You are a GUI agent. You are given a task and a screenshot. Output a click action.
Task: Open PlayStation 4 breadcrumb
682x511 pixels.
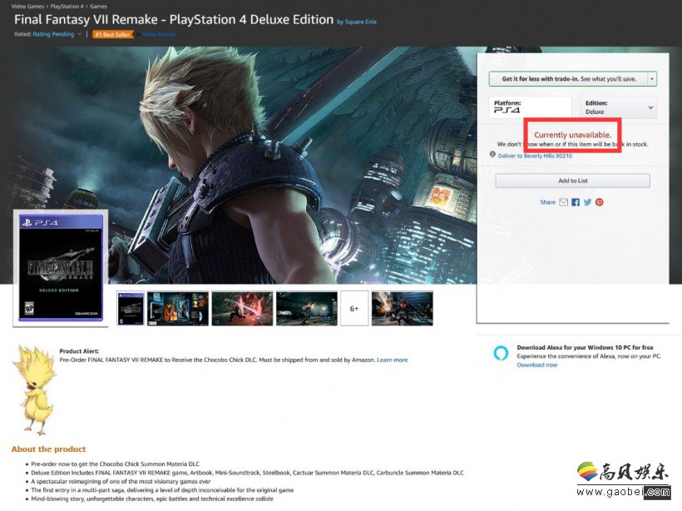click(x=67, y=6)
